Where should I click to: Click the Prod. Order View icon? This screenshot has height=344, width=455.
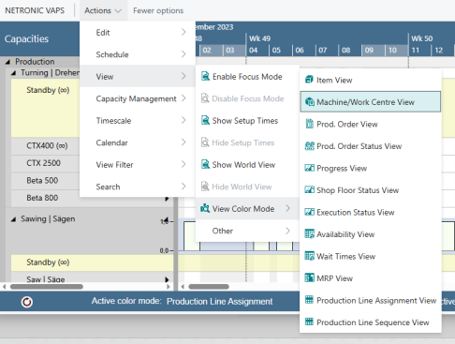click(309, 124)
